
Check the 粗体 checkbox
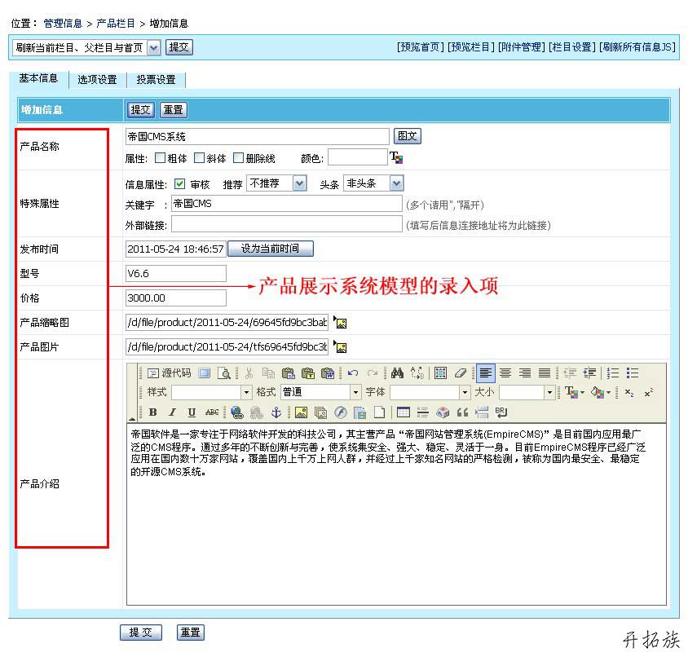coord(160,157)
